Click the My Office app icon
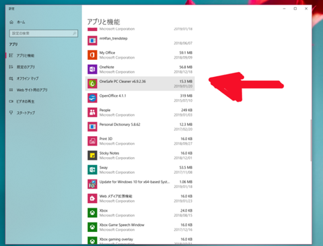Viewport: 323px width, 246px height. (92, 55)
